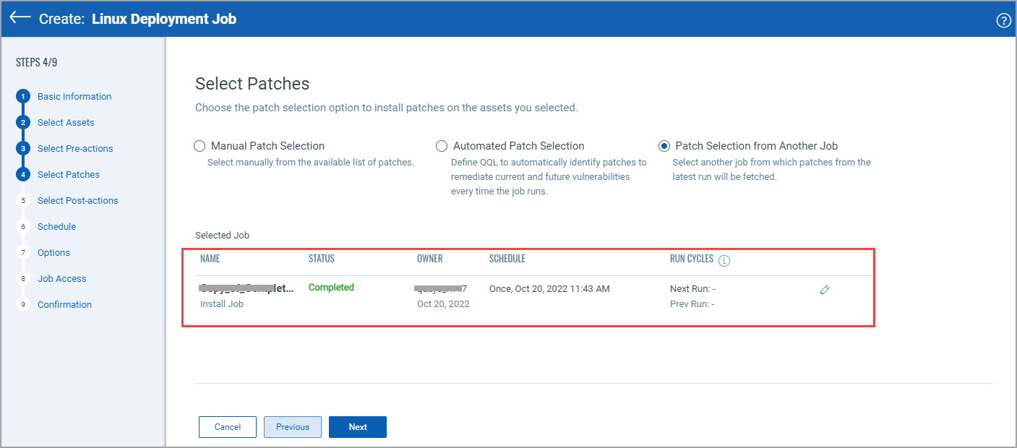Viewport: 1017px width, 448px height.
Task: Go to Basic Information step
Action: [74, 97]
